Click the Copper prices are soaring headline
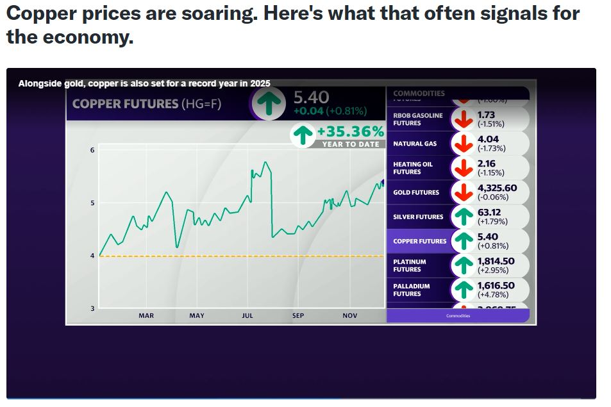 point(292,24)
